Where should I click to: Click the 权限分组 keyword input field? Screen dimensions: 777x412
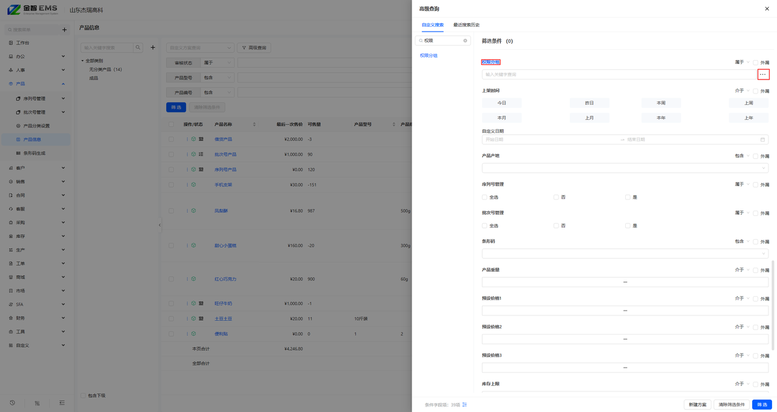pyautogui.click(x=619, y=74)
